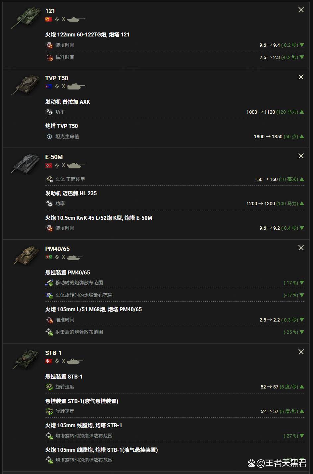Click the hit points cube icon for TVP T50
The height and width of the screenshot is (474, 313).
(x=49, y=137)
